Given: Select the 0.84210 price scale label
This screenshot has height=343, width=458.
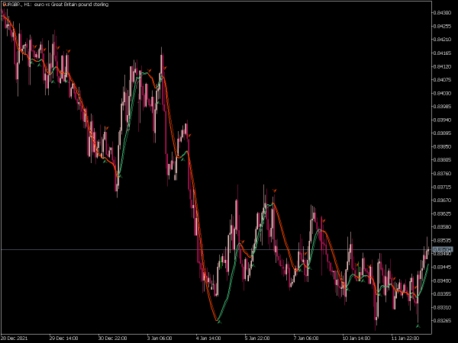Looking at the screenshot, I should pos(442,40).
